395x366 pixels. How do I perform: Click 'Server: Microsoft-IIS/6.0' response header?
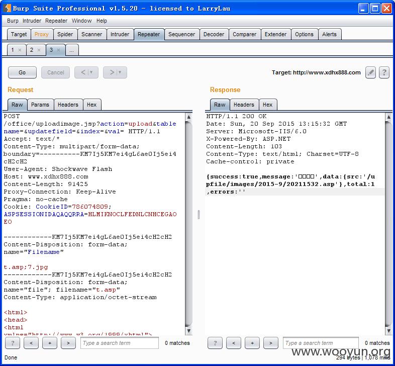(256, 131)
